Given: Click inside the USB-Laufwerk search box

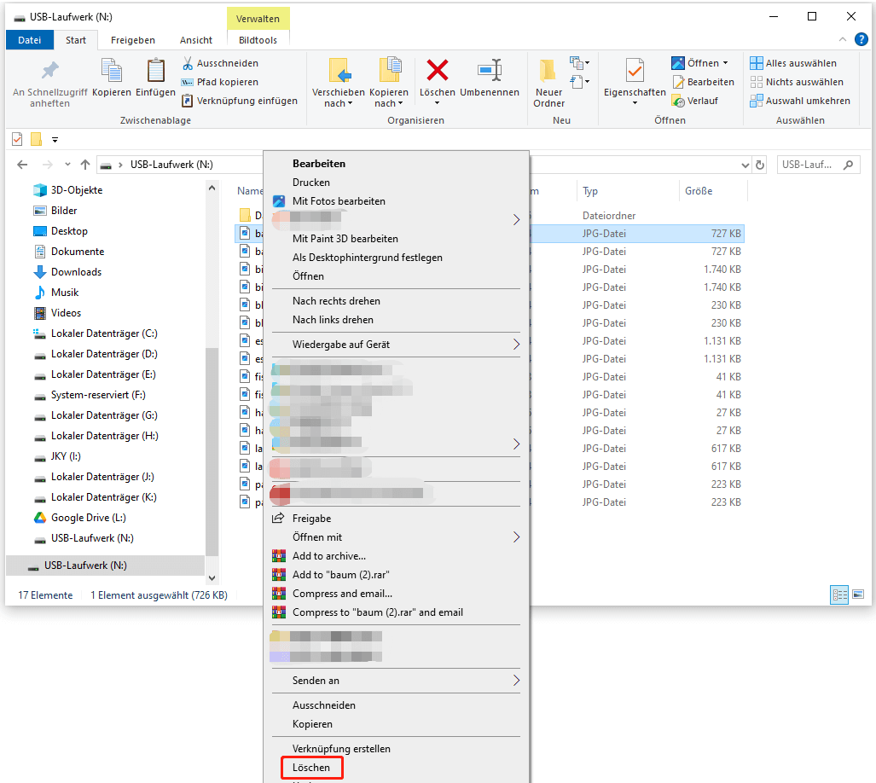Looking at the screenshot, I should (x=810, y=165).
